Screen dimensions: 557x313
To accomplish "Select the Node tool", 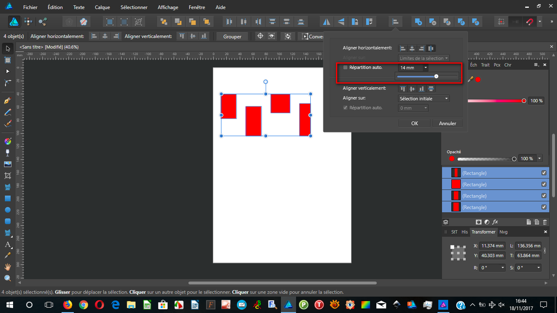I will (7, 71).
